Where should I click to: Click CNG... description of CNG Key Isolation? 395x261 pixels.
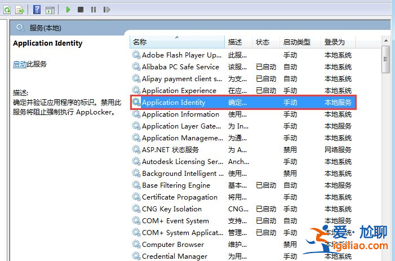(x=238, y=209)
